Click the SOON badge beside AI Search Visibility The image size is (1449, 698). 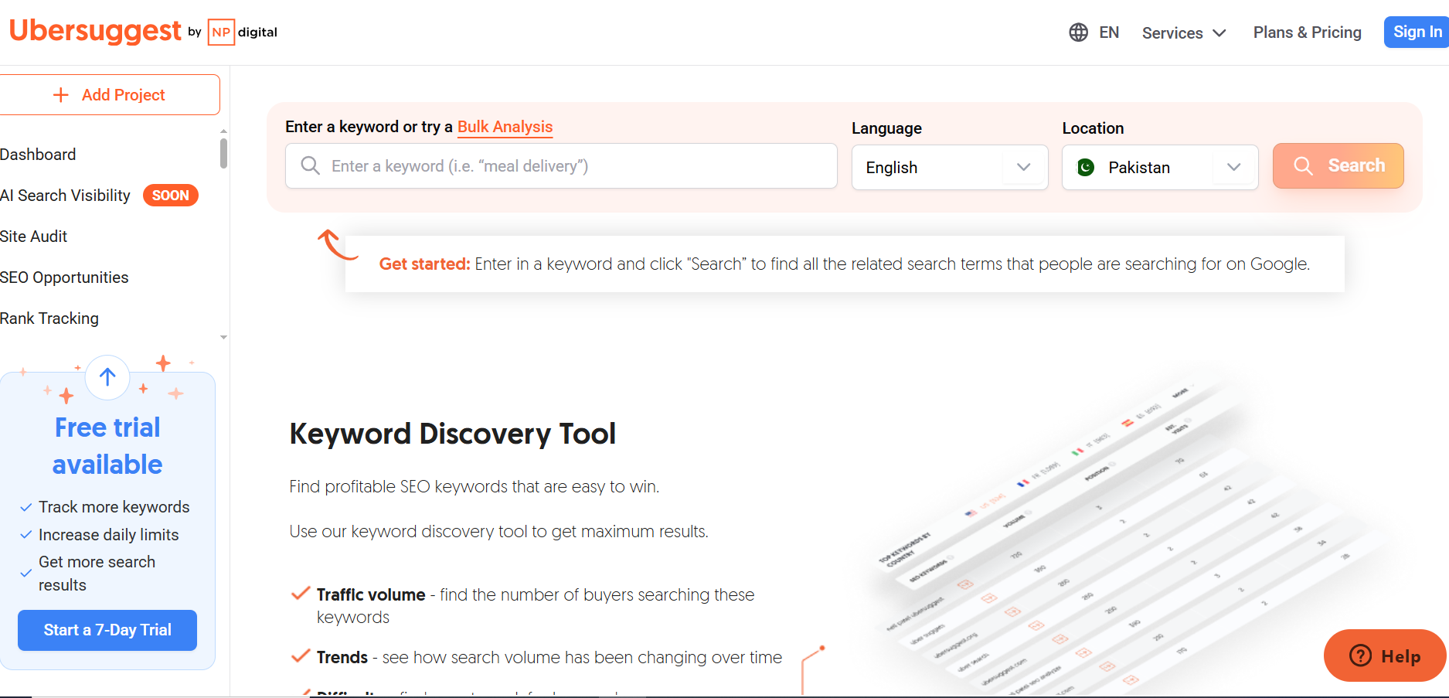click(x=171, y=196)
